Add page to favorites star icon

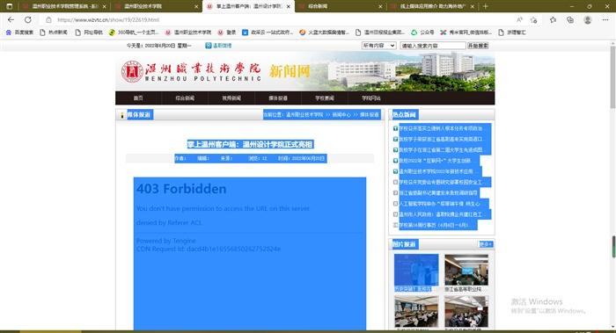(533, 19)
